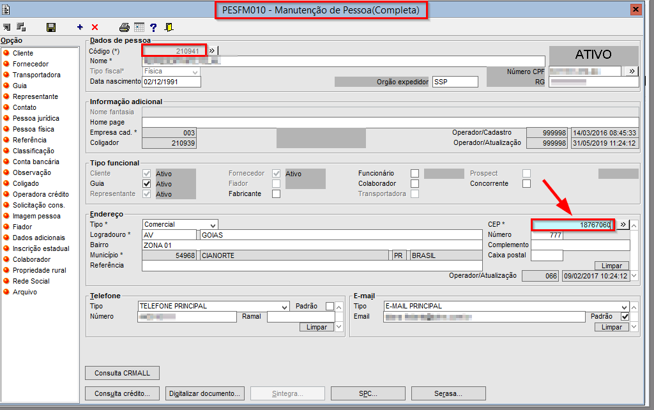The width and height of the screenshot is (654, 410).
Task: Click the orange bullet beside Coligado
Action: [6, 183]
